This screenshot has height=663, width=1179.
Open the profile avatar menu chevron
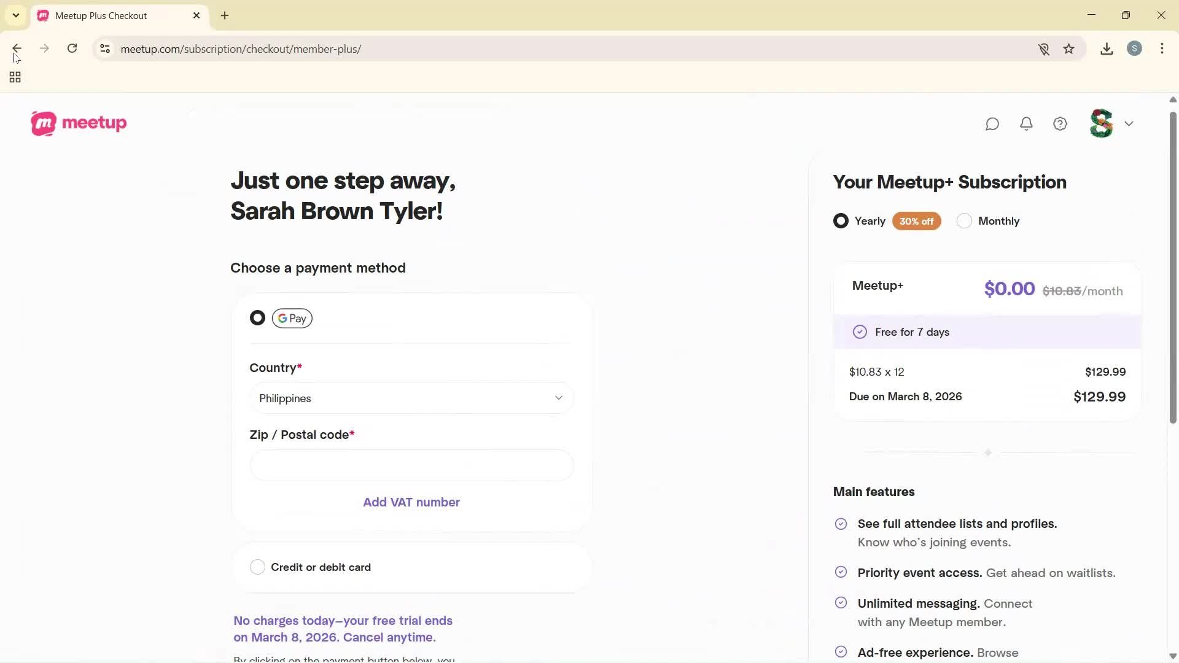(x=1129, y=124)
